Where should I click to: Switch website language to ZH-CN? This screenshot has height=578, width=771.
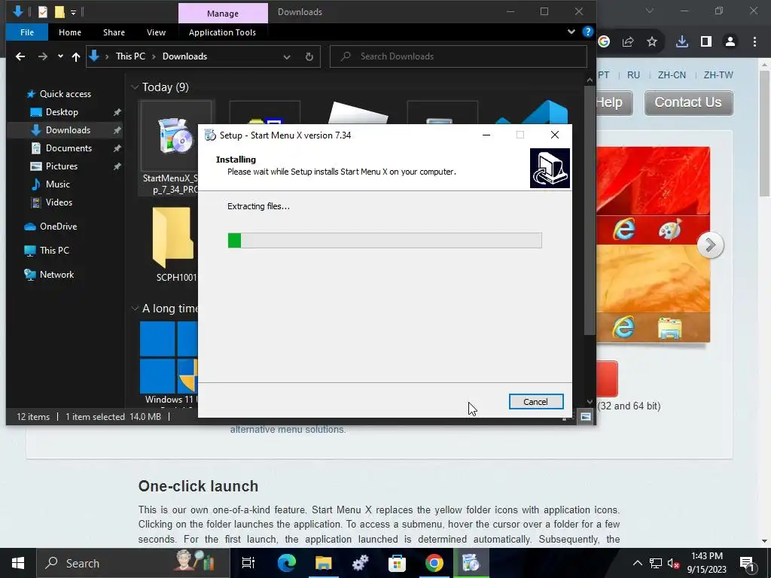[672, 75]
